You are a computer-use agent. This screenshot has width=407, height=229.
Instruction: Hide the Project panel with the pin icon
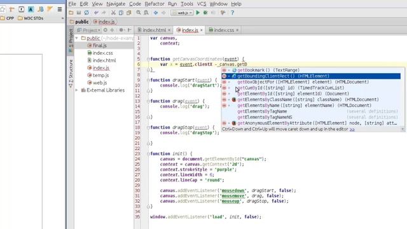click(x=129, y=30)
